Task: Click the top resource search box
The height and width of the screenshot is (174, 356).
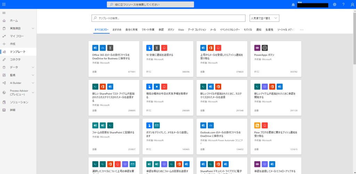Action: 150,5
